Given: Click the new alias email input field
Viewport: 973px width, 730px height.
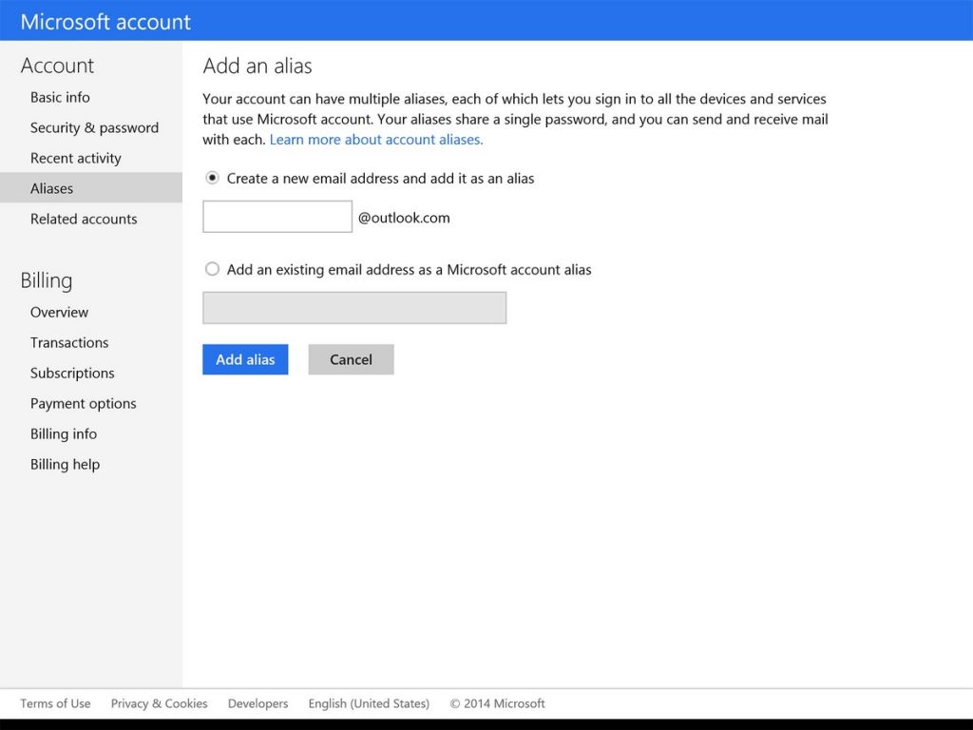Looking at the screenshot, I should (277, 216).
